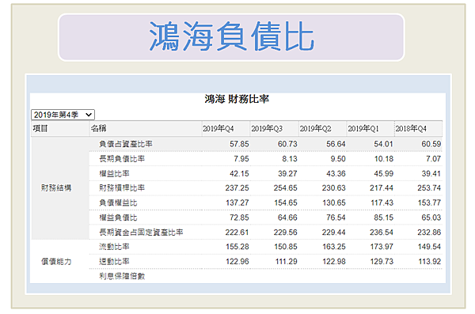Open the 2019年第4季 quarter dropdown
This screenshot has height=314, width=475.
(63, 115)
